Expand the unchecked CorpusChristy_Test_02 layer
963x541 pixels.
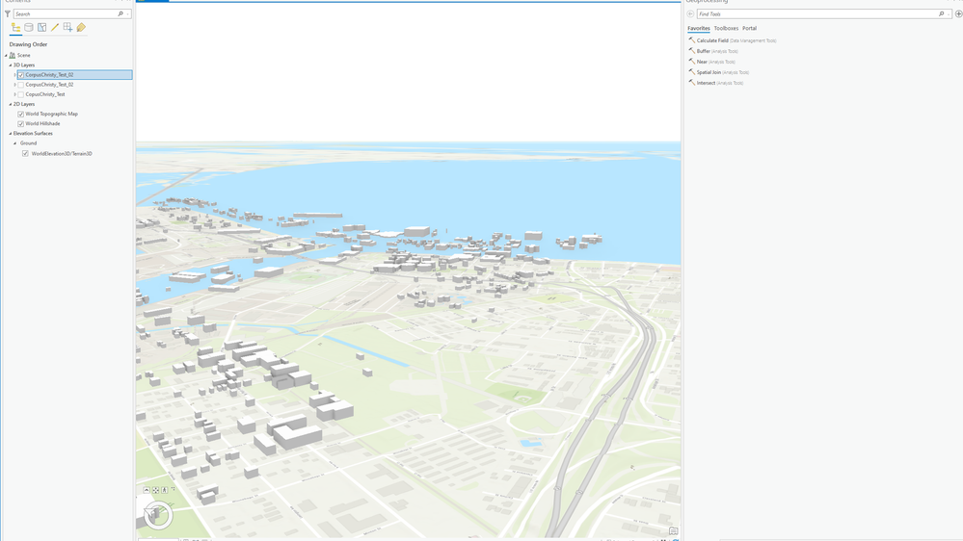coord(14,85)
